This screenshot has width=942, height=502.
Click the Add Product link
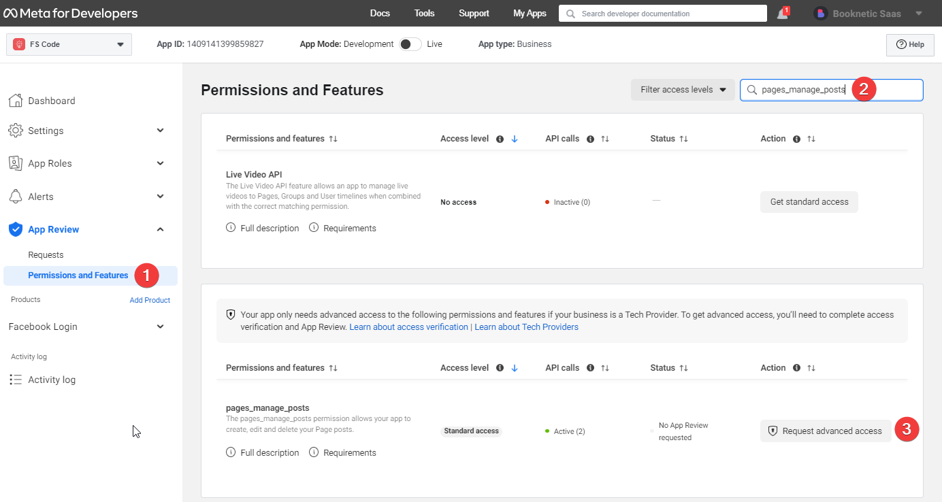tap(150, 300)
